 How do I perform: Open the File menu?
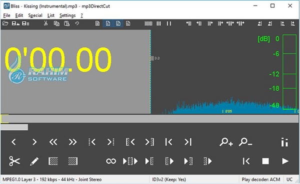6,15
